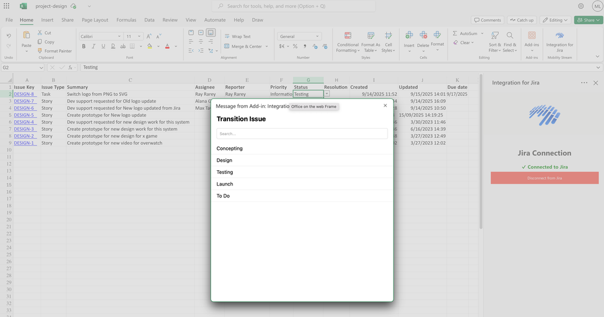This screenshot has height=317, width=604.
Task: Switch to the Formulas ribbon tab
Action: click(x=126, y=20)
